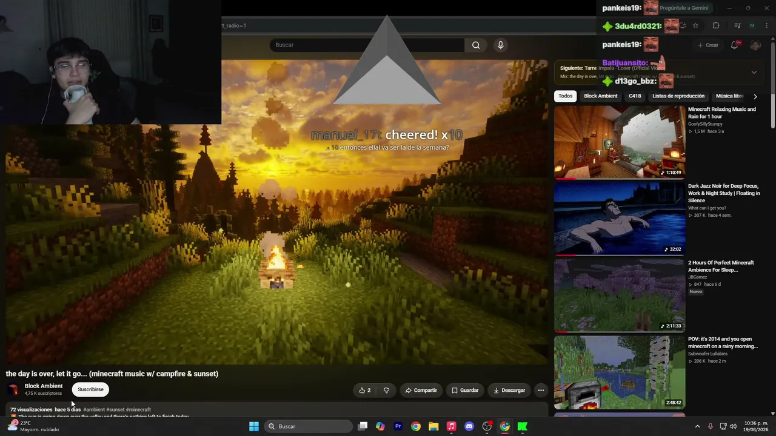Open the Chrome three-dot menu

(x=768, y=25)
